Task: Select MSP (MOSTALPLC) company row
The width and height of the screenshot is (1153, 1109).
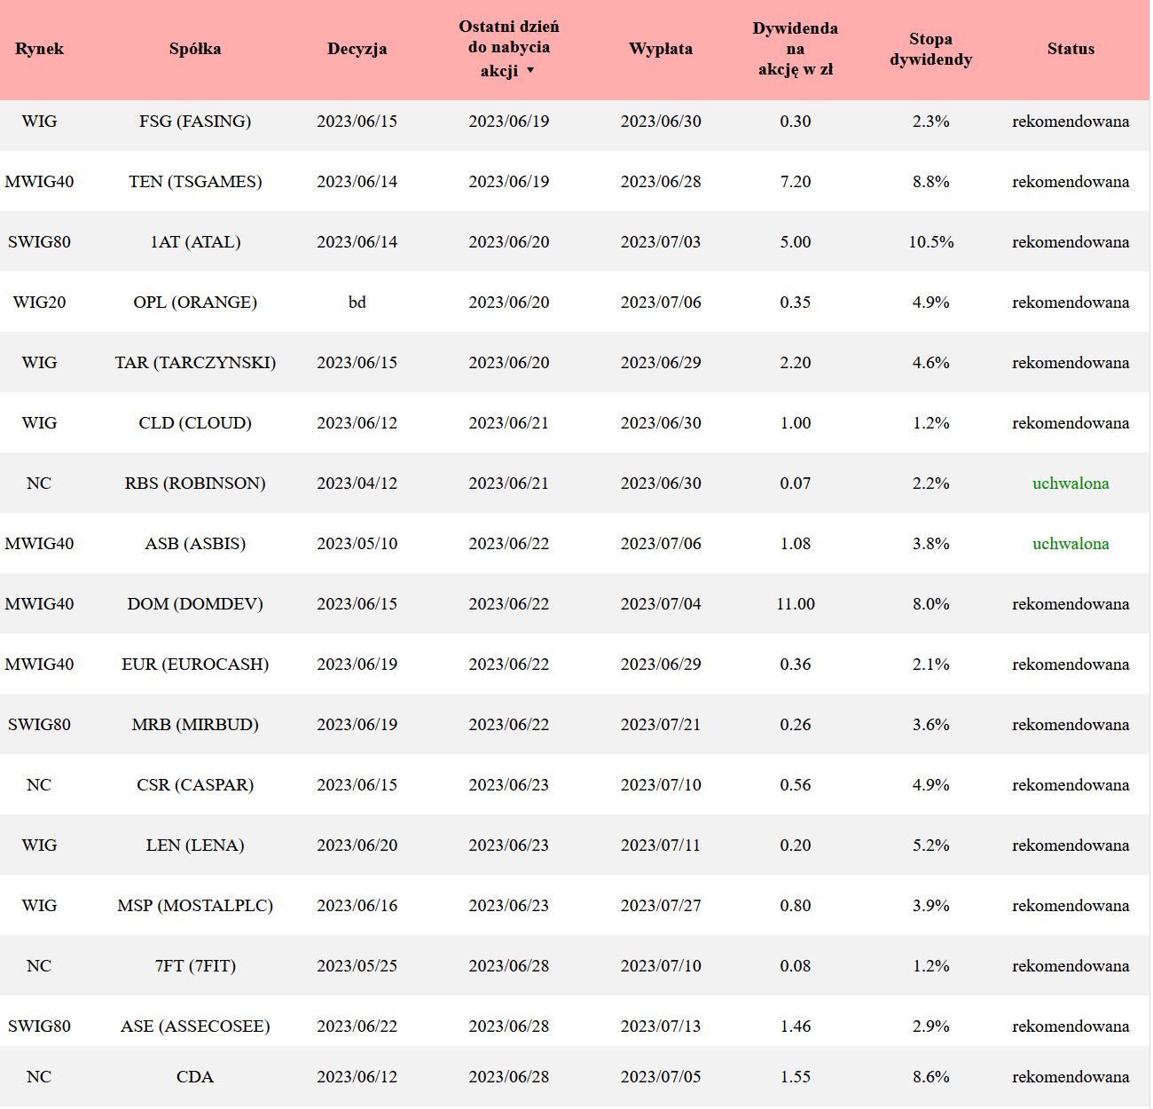Action: pos(195,906)
